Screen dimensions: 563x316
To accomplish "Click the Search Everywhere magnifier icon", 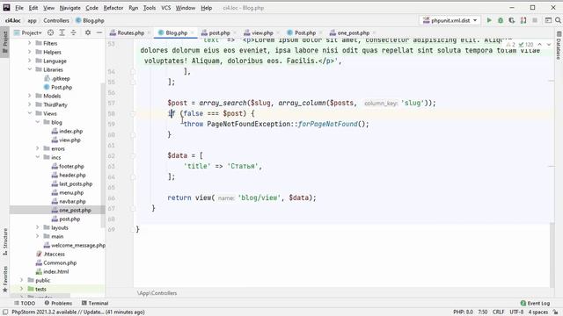I will (x=558, y=20).
